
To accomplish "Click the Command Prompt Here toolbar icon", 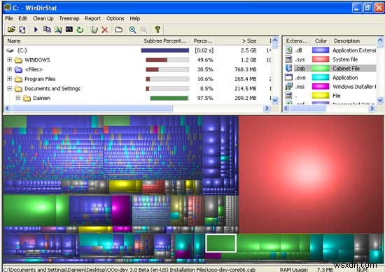I will point(69,29).
